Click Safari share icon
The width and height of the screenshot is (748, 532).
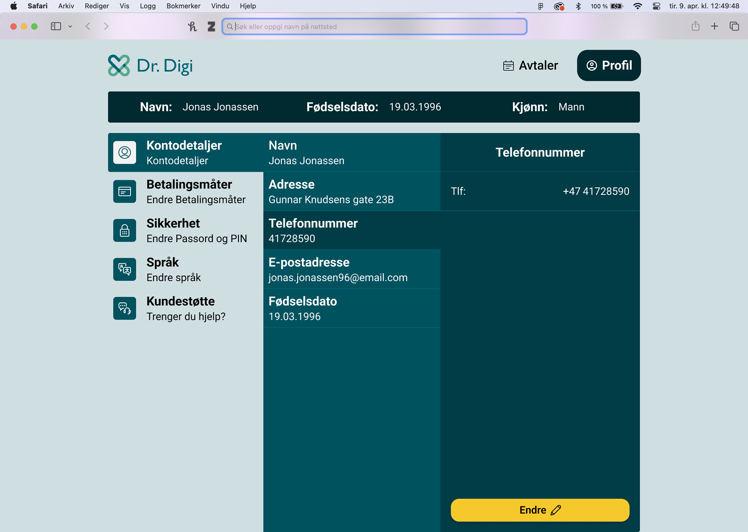click(x=695, y=26)
